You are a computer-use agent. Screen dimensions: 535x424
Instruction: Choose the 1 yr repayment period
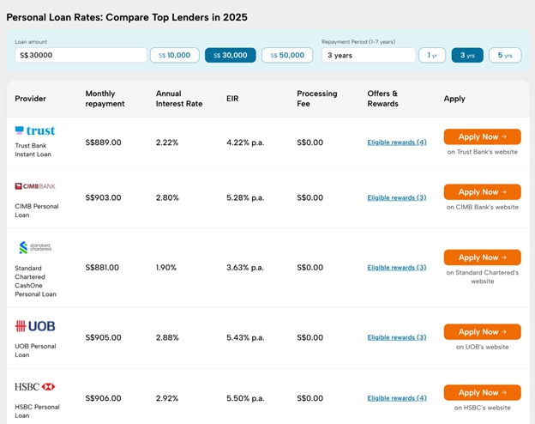click(x=432, y=55)
